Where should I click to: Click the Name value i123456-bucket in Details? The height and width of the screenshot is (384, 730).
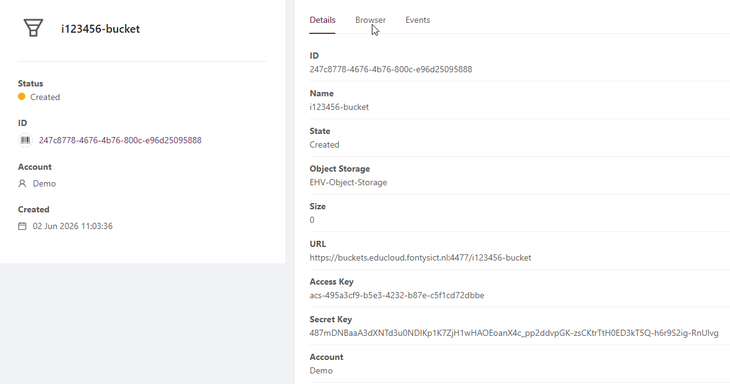click(x=339, y=107)
